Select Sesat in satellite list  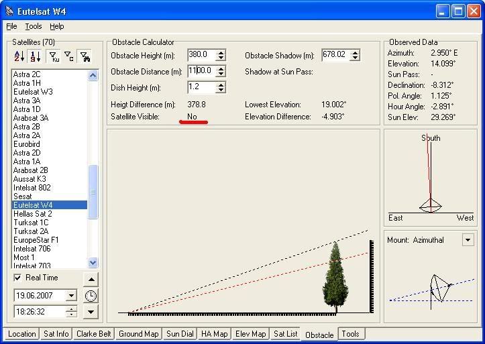tap(50, 196)
